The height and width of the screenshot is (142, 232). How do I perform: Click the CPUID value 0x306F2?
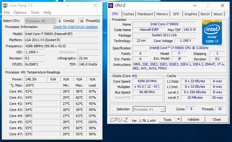click(35, 64)
